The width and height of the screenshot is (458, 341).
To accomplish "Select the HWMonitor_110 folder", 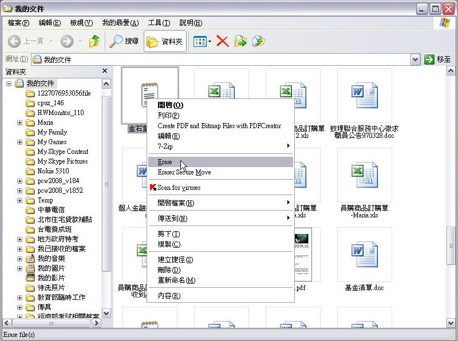I will click(x=55, y=113).
